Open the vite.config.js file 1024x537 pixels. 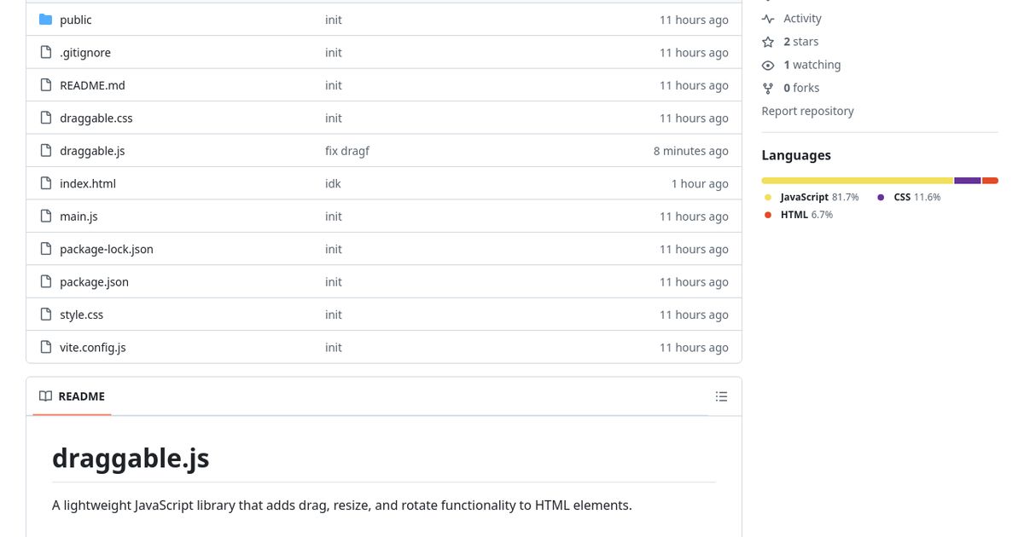93,348
